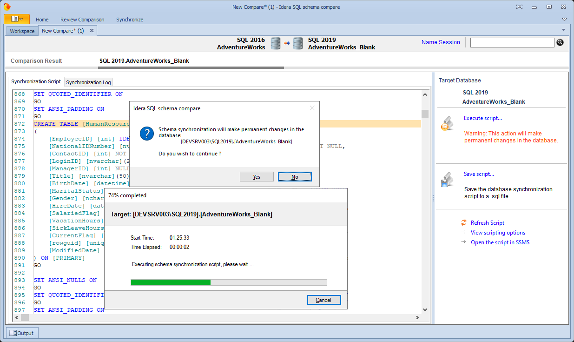This screenshot has width=574, height=342.
Task: Click the ) ON [PRIMARY] line 890
Action: [x=59, y=258]
